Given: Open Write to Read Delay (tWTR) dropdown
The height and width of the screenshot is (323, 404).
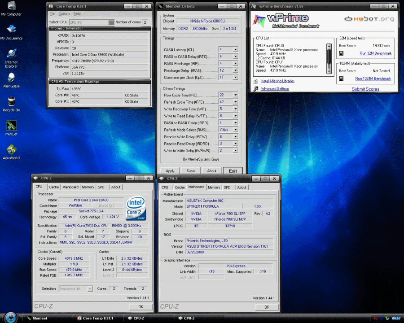Looking at the screenshot, I should point(236,116).
